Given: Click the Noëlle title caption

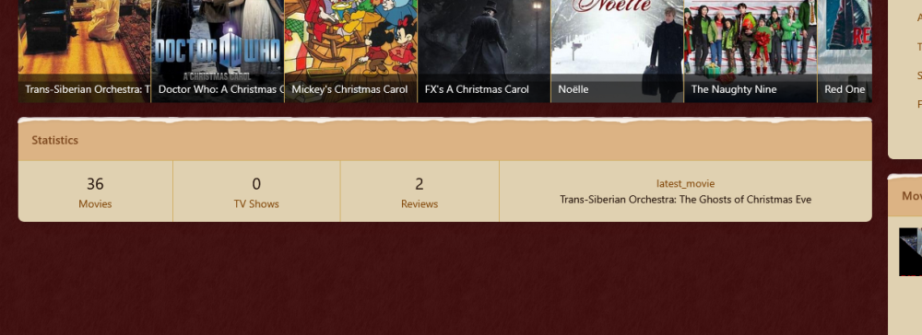Looking at the screenshot, I should [x=573, y=90].
